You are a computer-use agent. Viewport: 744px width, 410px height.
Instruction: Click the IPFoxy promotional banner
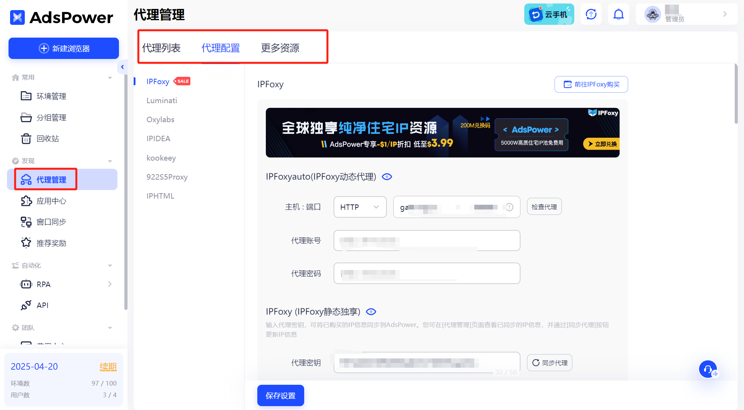point(443,133)
